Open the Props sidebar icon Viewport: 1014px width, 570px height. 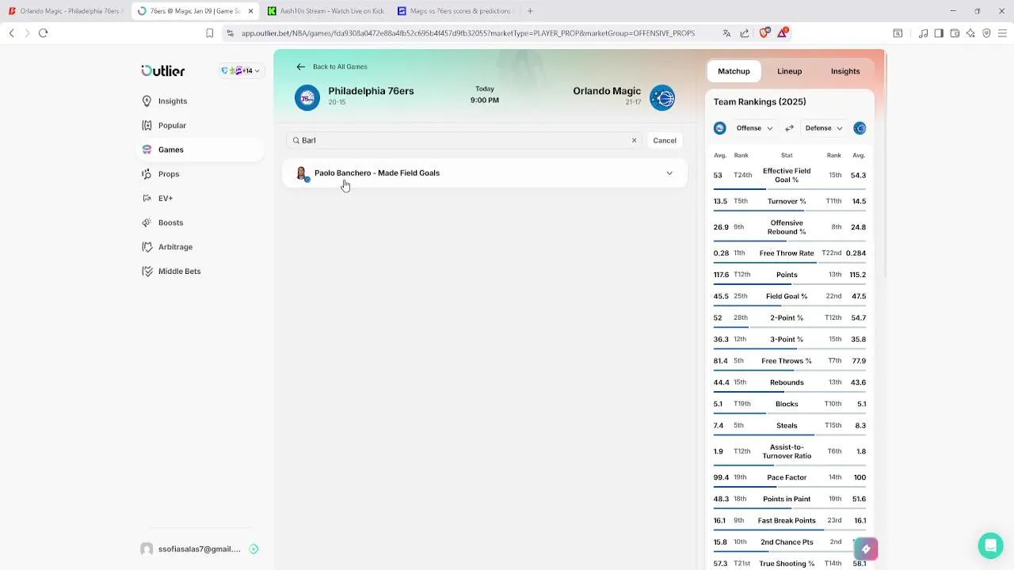point(147,174)
